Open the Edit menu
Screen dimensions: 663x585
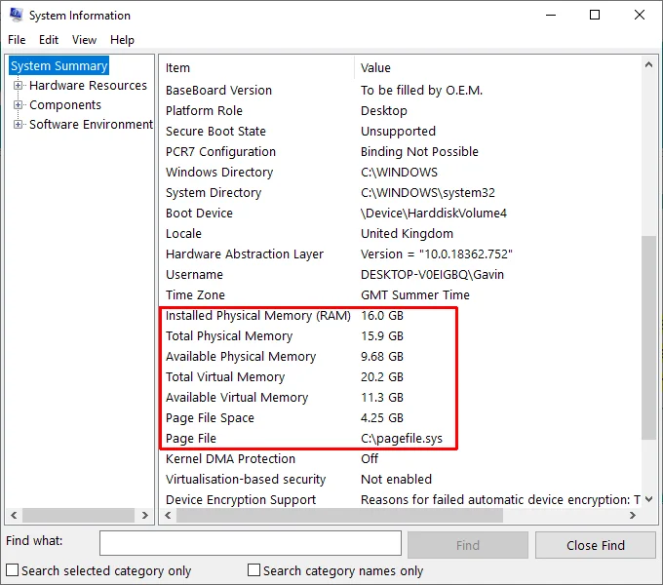click(x=49, y=40)
